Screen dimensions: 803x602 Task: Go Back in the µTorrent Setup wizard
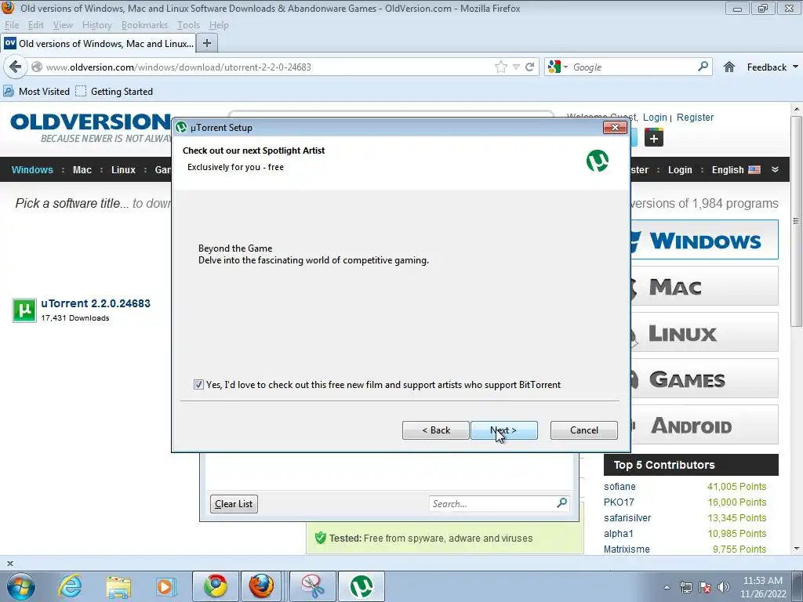click(x=436, y=430)
